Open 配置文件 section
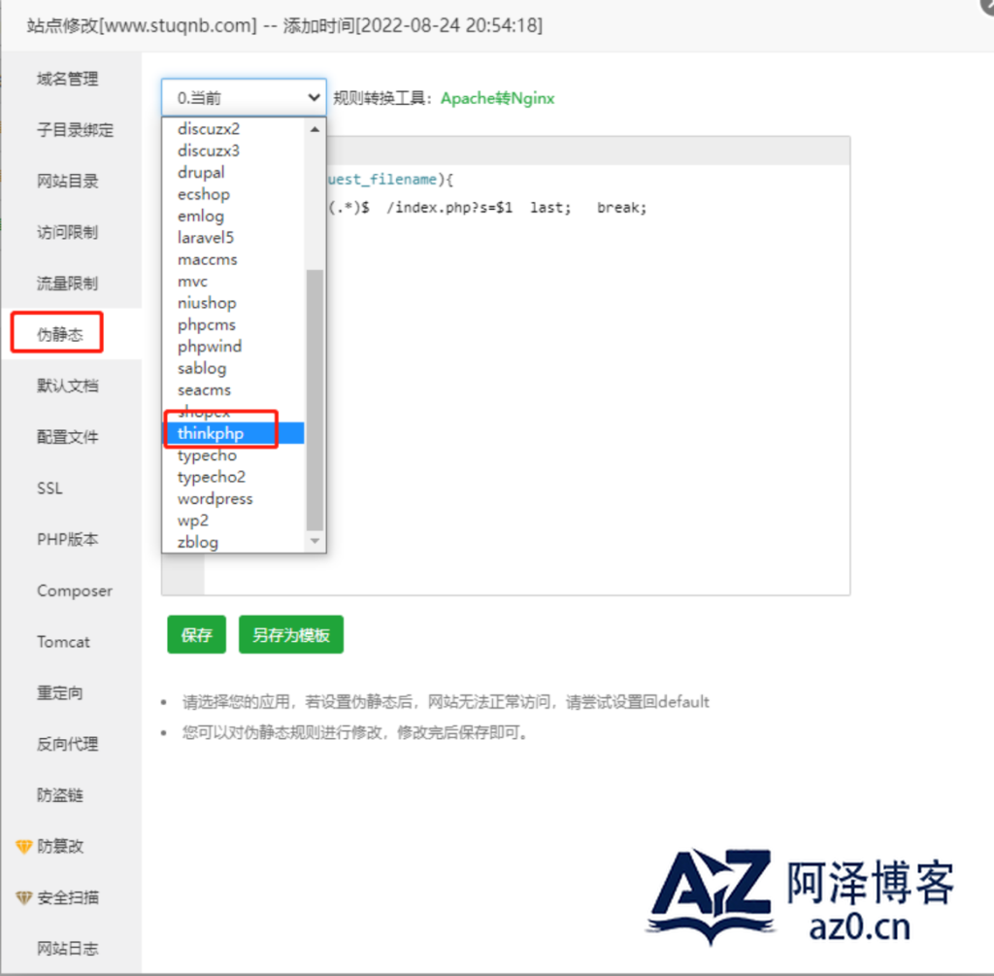The width and height of the screenshot is (994, 976). pyautogui.click(x=68, y=437)
